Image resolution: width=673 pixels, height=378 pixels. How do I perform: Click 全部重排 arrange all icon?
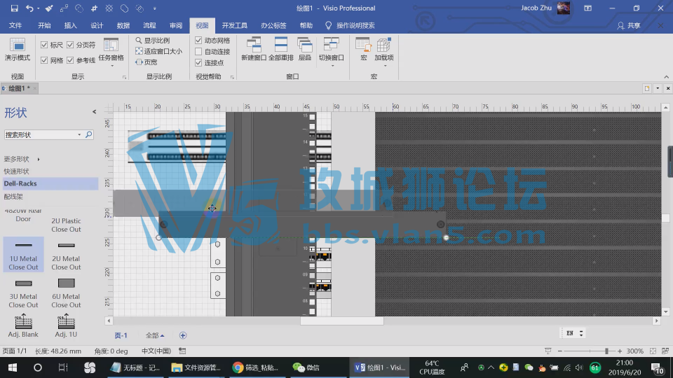point(280,44)
